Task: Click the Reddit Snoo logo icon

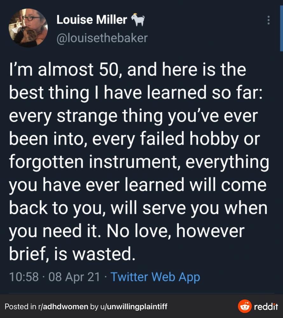Action: pyautogui.click(x=245, y=306)
